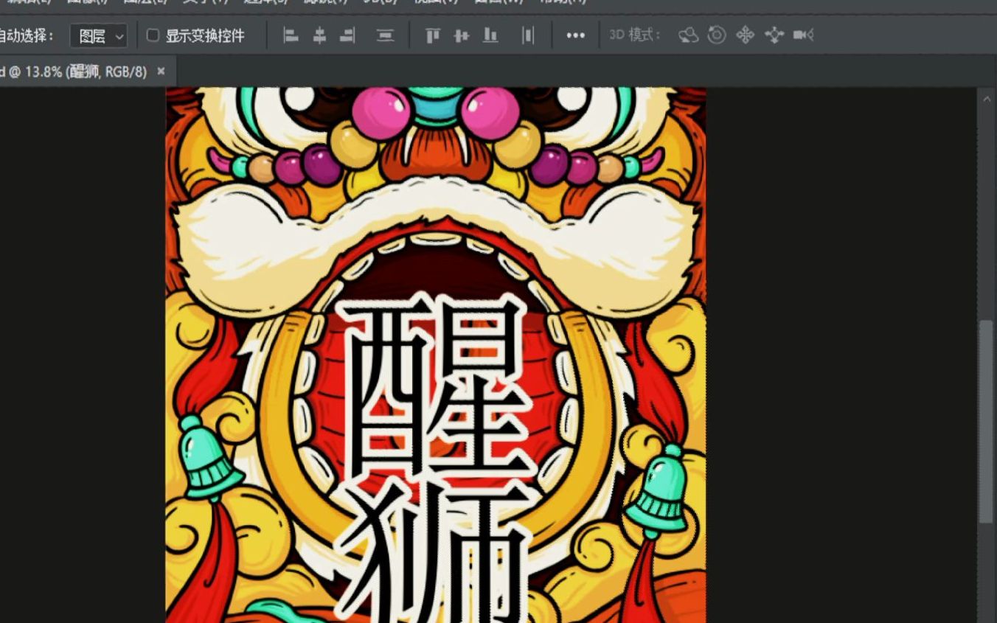
Task: Align left edges of layers
Action: (x=291, y=35)
